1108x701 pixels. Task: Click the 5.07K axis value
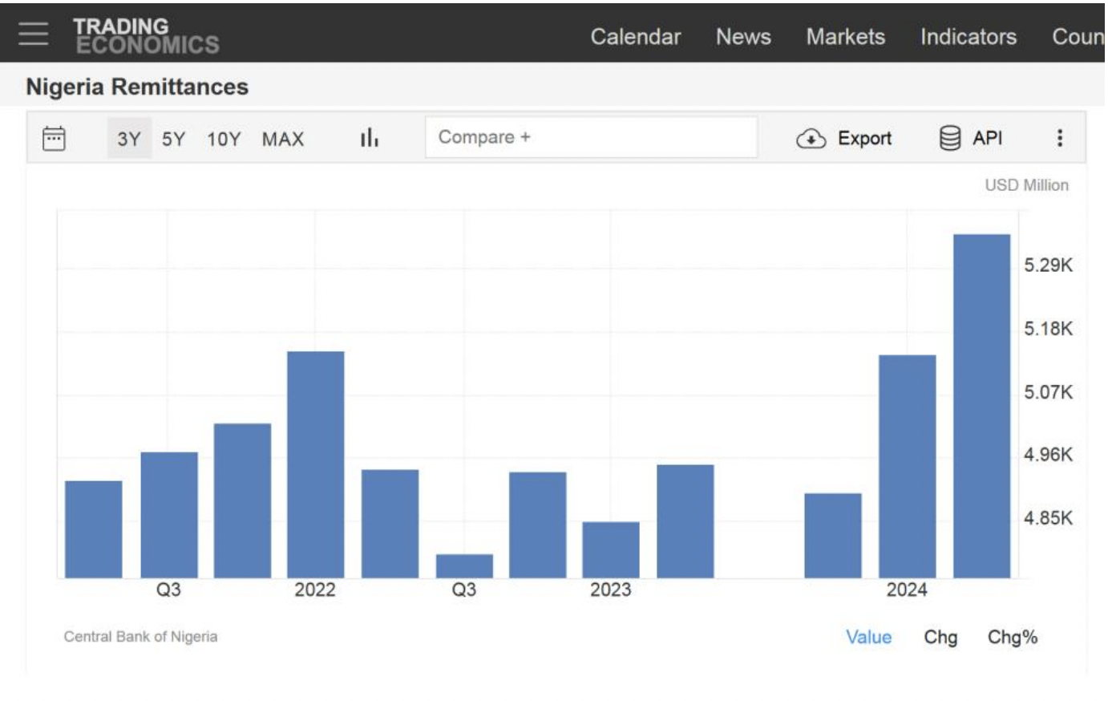[1048, 392]
